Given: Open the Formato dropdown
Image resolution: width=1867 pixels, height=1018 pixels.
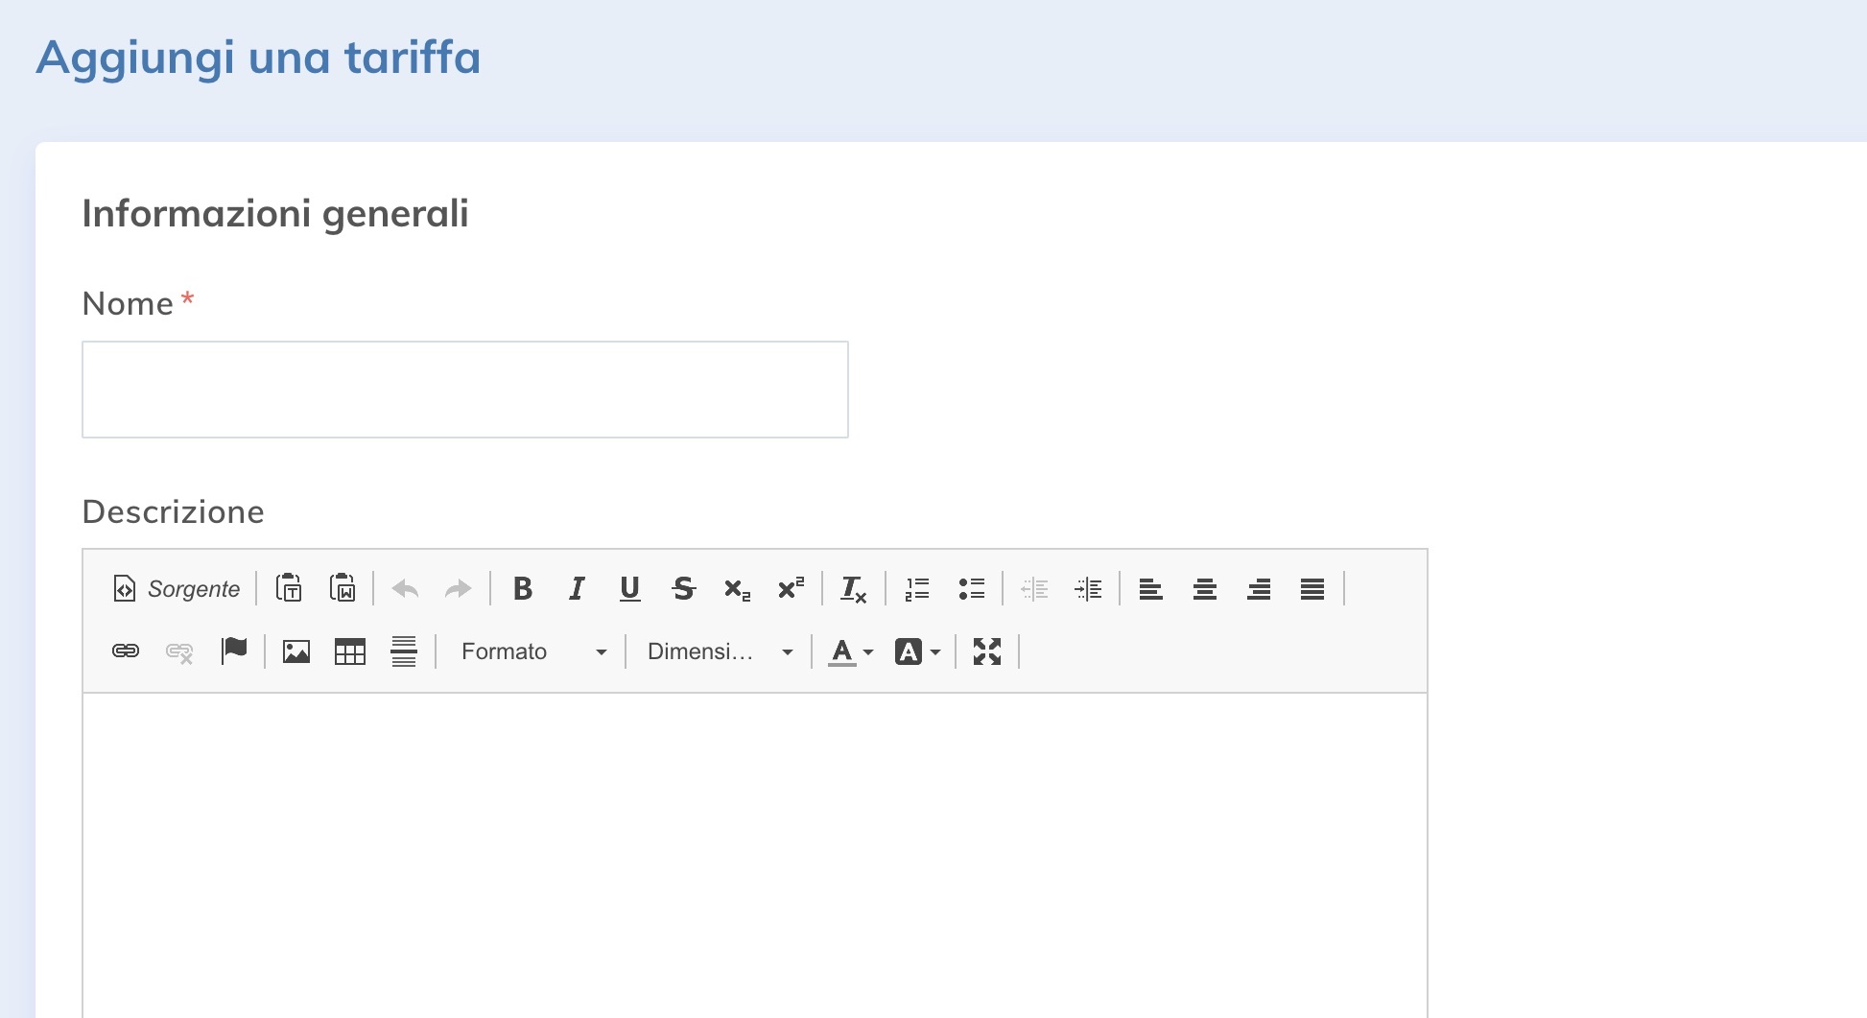Looking at the screenshot, I should pos(532,651).
